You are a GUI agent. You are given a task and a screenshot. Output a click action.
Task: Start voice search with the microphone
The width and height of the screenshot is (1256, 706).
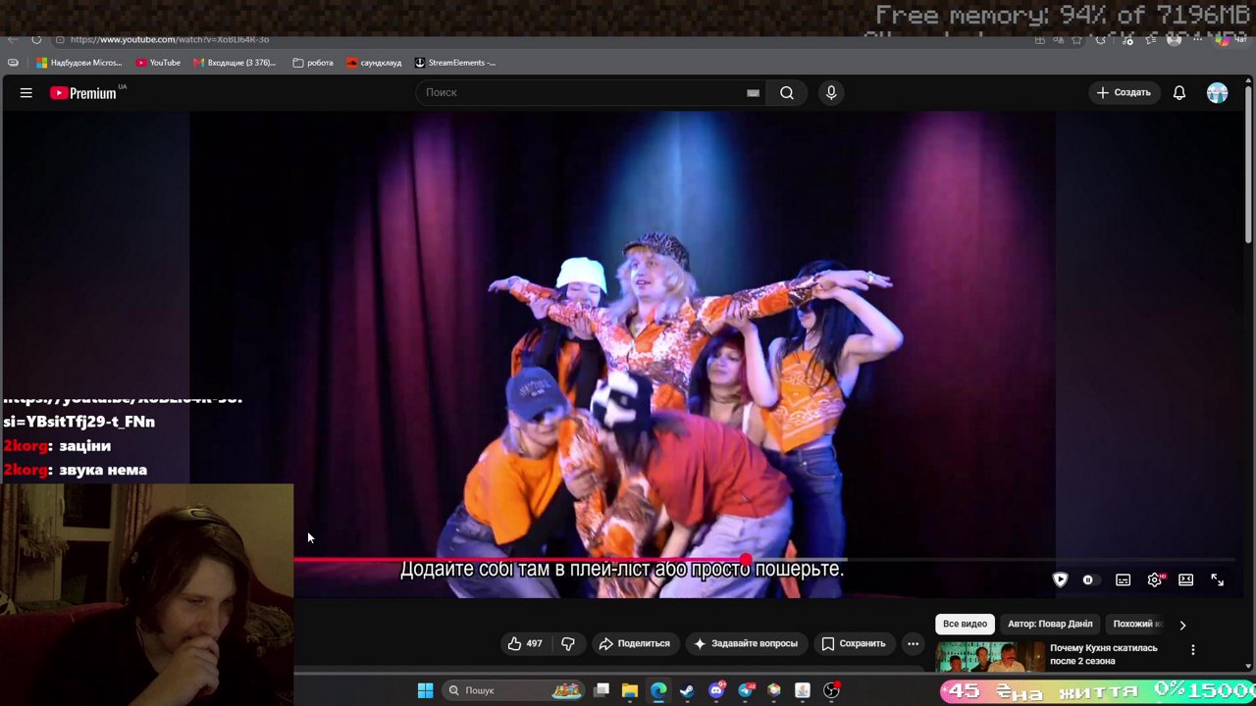pos(831,92)
